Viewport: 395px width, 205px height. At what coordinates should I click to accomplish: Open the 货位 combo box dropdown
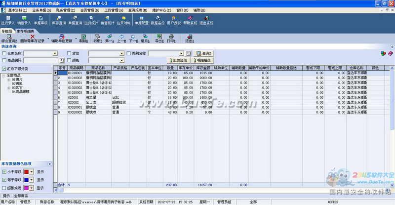tap(121, 53)
